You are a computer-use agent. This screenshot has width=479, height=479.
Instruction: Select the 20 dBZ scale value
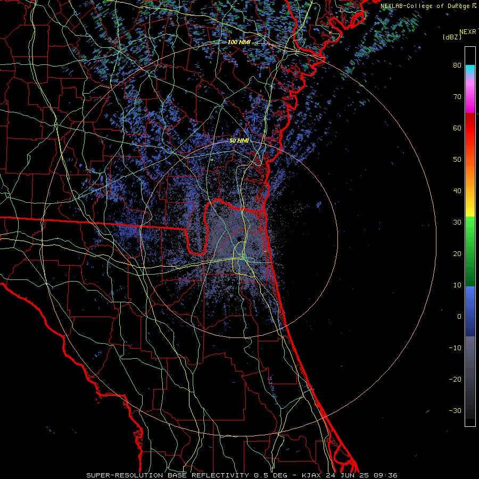[x=457, y=254]
